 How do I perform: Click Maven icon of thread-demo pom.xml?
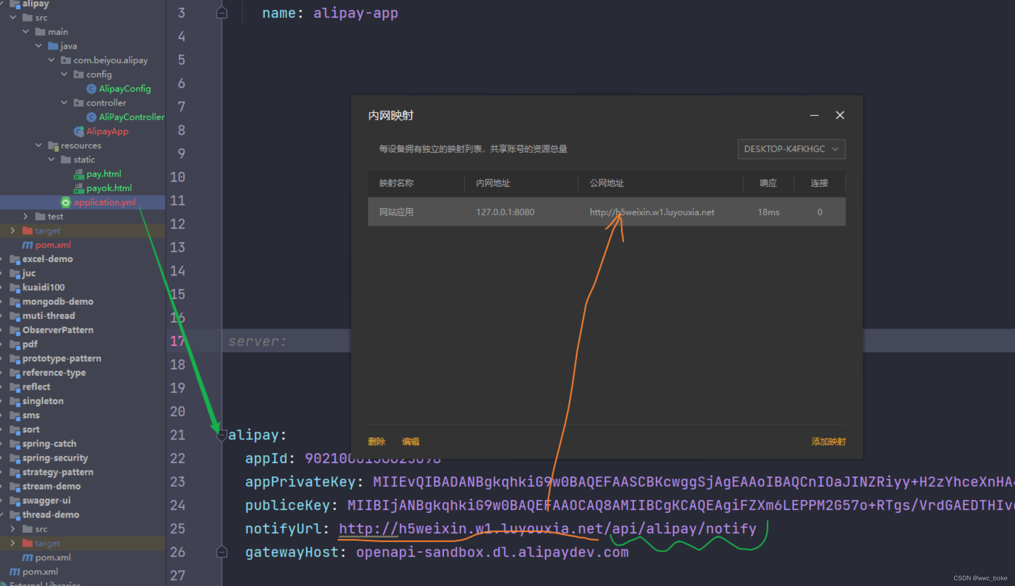pos(27,557)
